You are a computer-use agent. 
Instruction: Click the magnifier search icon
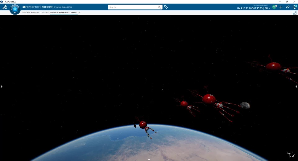[160, 7]
